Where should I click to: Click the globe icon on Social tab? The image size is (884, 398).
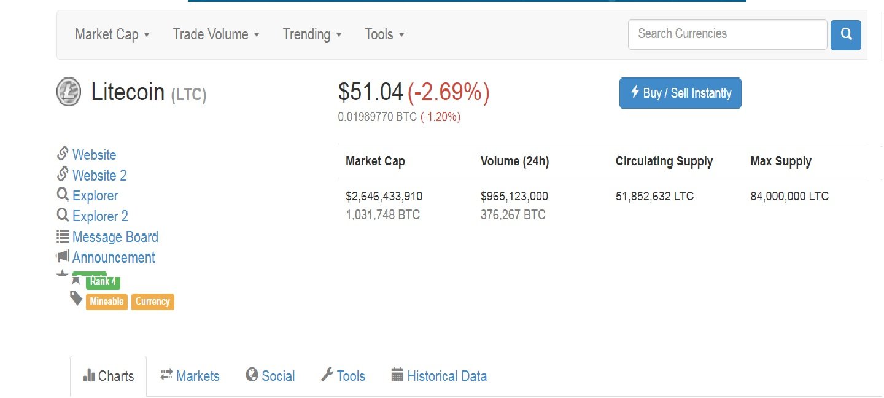[252, 375]
